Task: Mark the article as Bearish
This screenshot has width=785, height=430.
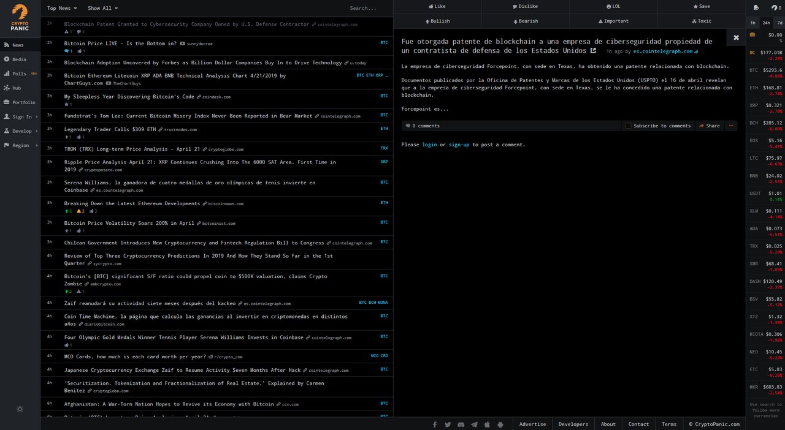Action: pyautogui.click(x=525, y=21)
